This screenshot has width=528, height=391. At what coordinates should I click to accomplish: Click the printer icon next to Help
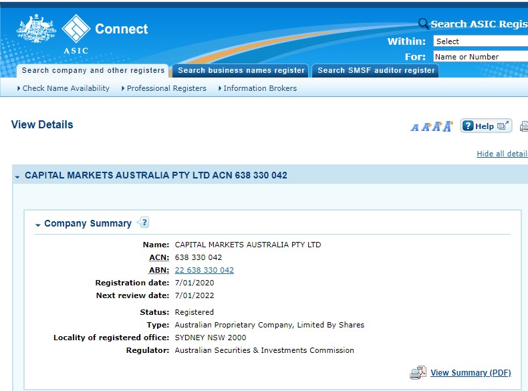click(524, 126)
